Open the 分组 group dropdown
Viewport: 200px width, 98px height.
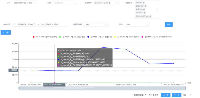point(65,3)
